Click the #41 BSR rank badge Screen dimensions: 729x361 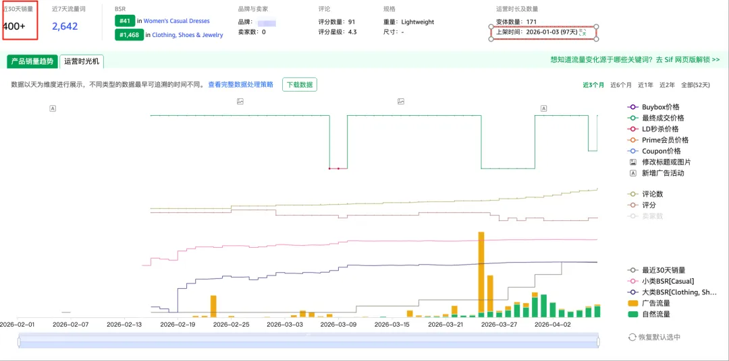point(125,21)
